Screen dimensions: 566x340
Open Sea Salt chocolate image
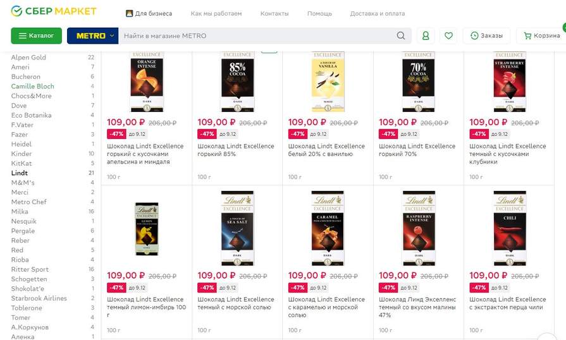238,228
